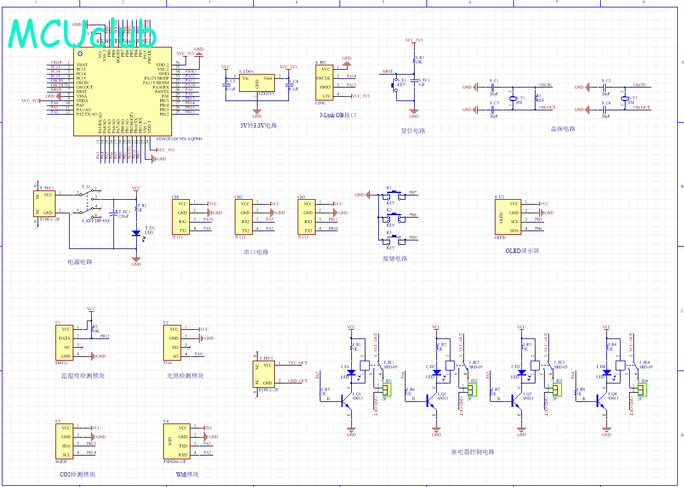The width and height of the screenshot is (684, 487).
Task: Select the U2 5516 light sensor block
Action: [x=172, y=343]
